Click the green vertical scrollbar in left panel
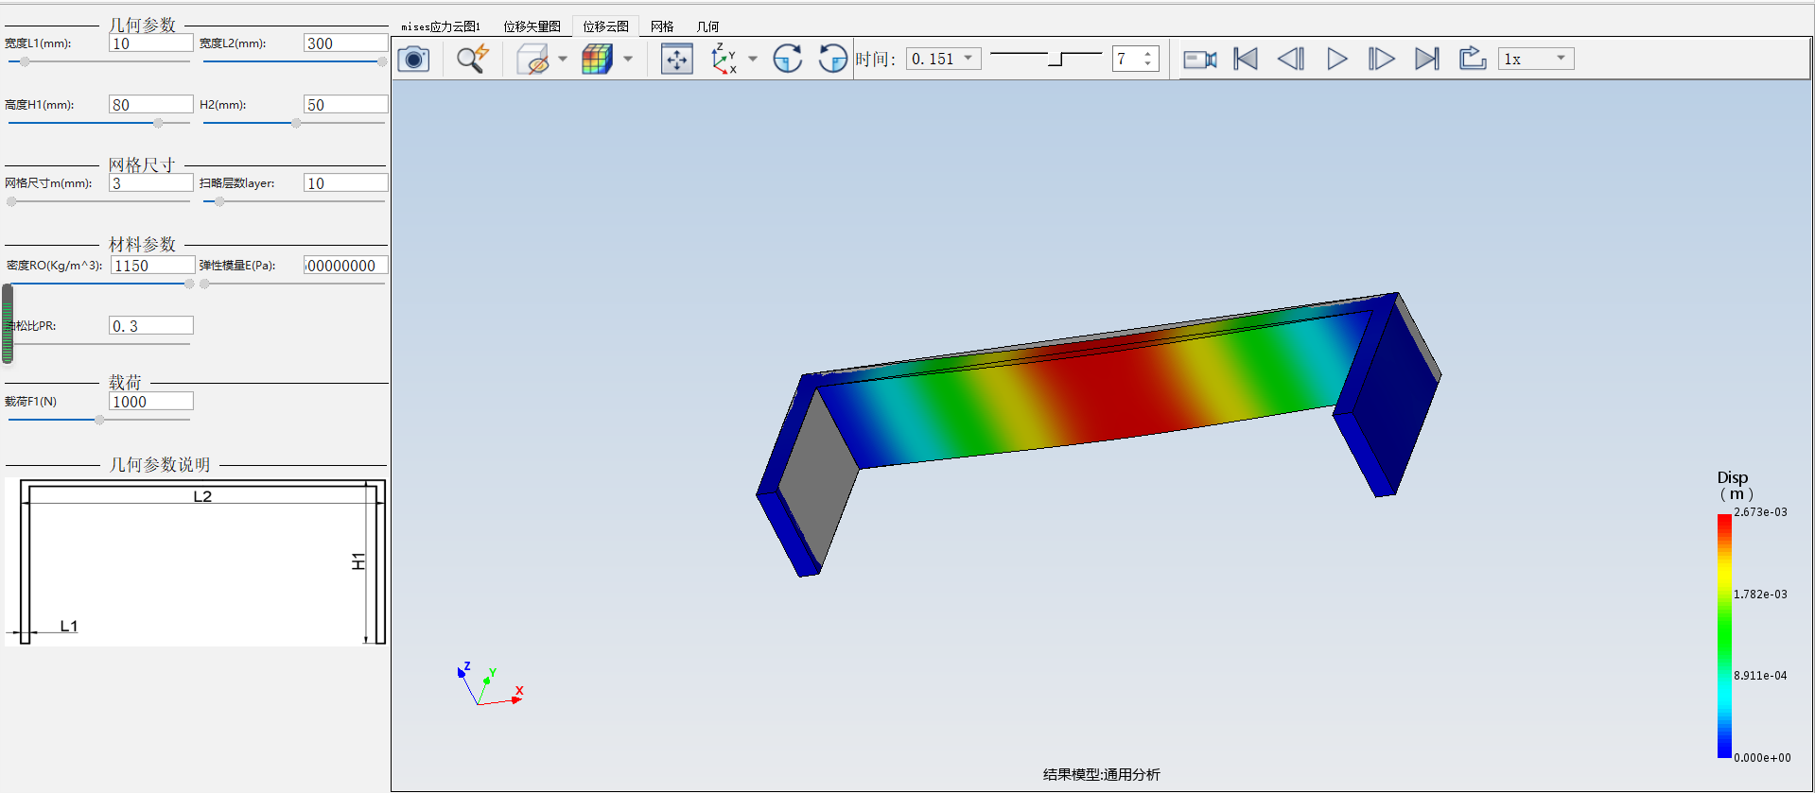The height and width of the screenshot is (793, 1815). pos(8,324)
